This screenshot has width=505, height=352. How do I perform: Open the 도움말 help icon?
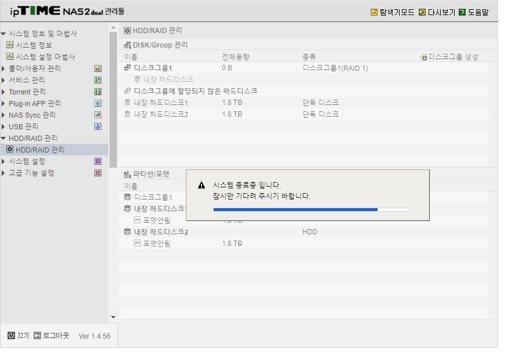tap(462, 12)
